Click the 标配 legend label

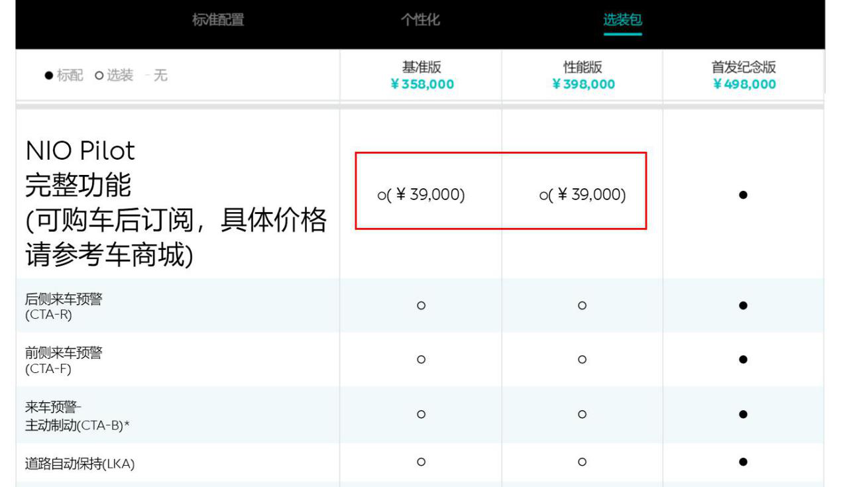click(70, 76)
